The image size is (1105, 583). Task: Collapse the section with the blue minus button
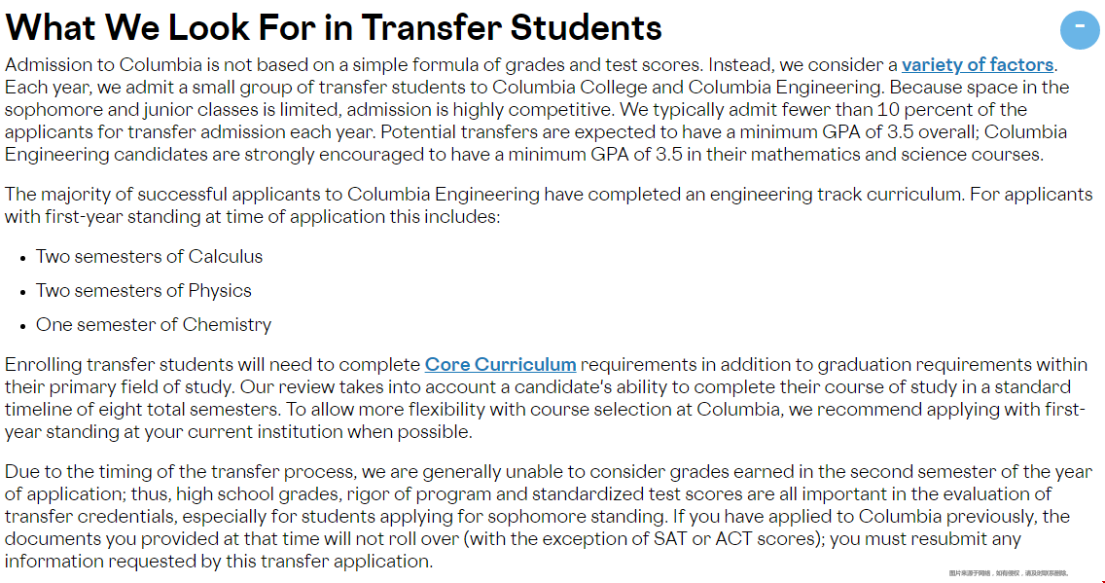(x=1080, y=29)
